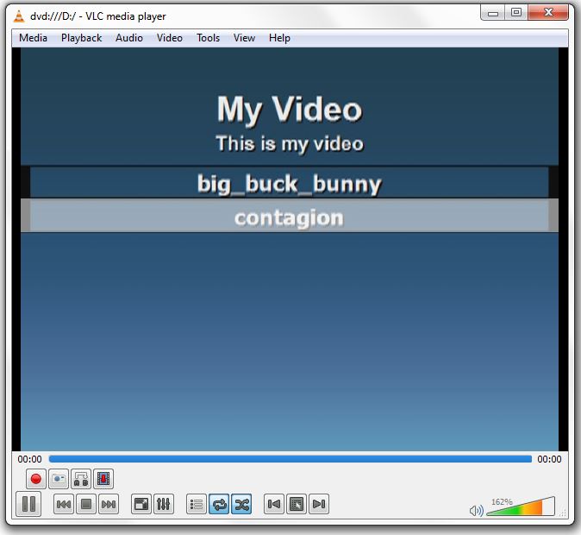The height and width of the screenshot is (535, 581).
Task: Open the Playback menu
Action: point(81,38)
